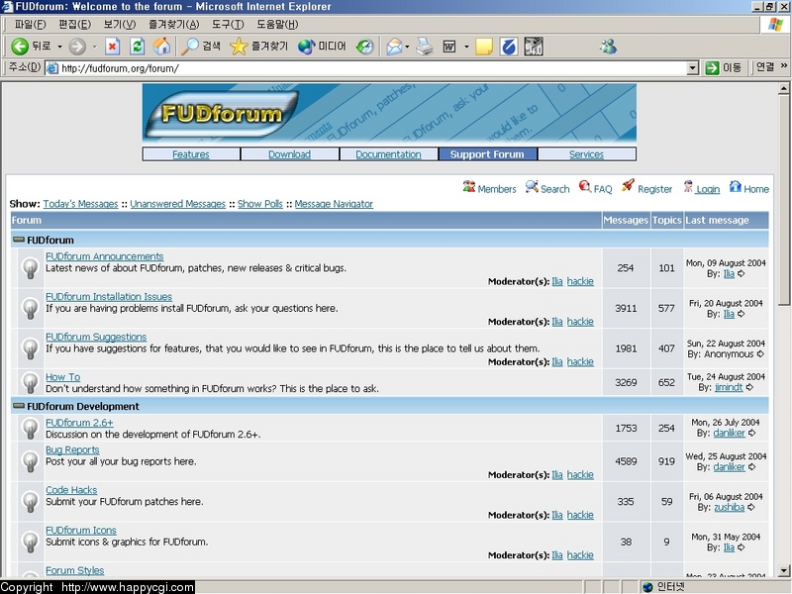Click the IE Back arrow button
This screenshot has height=594, width=792.
20,47
